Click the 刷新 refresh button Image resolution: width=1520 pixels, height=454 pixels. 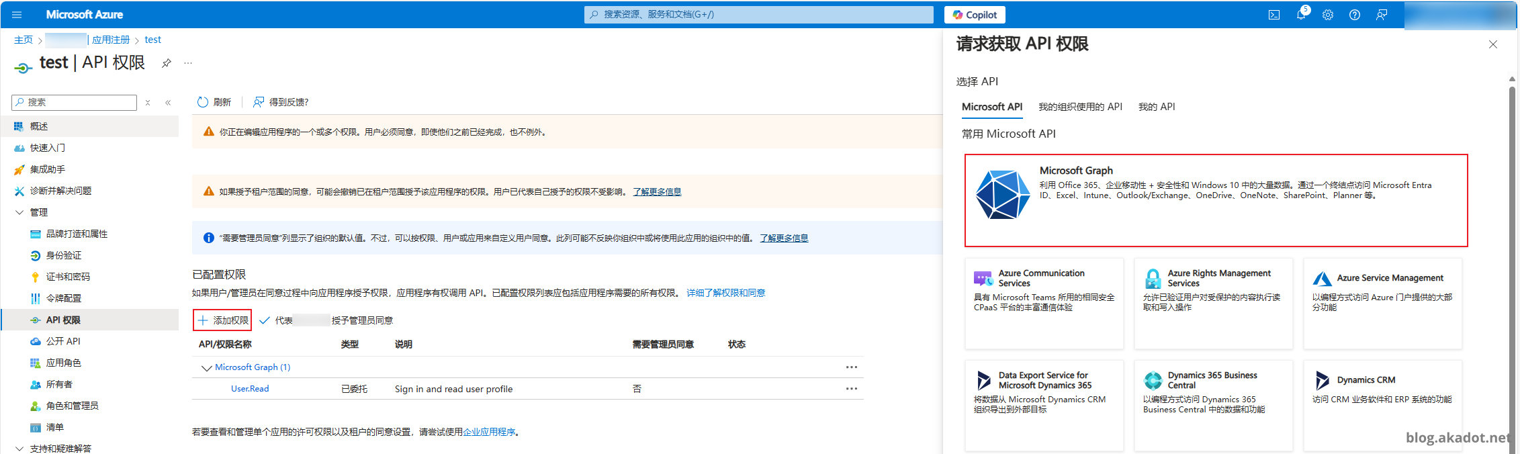pyautogui.click(x=214, y=102)
